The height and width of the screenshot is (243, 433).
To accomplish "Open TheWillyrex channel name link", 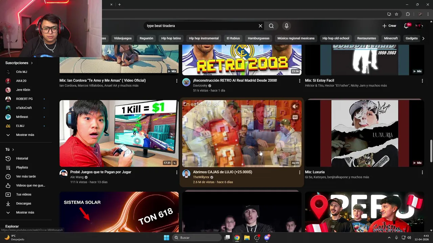I will [x=201, y=177].
